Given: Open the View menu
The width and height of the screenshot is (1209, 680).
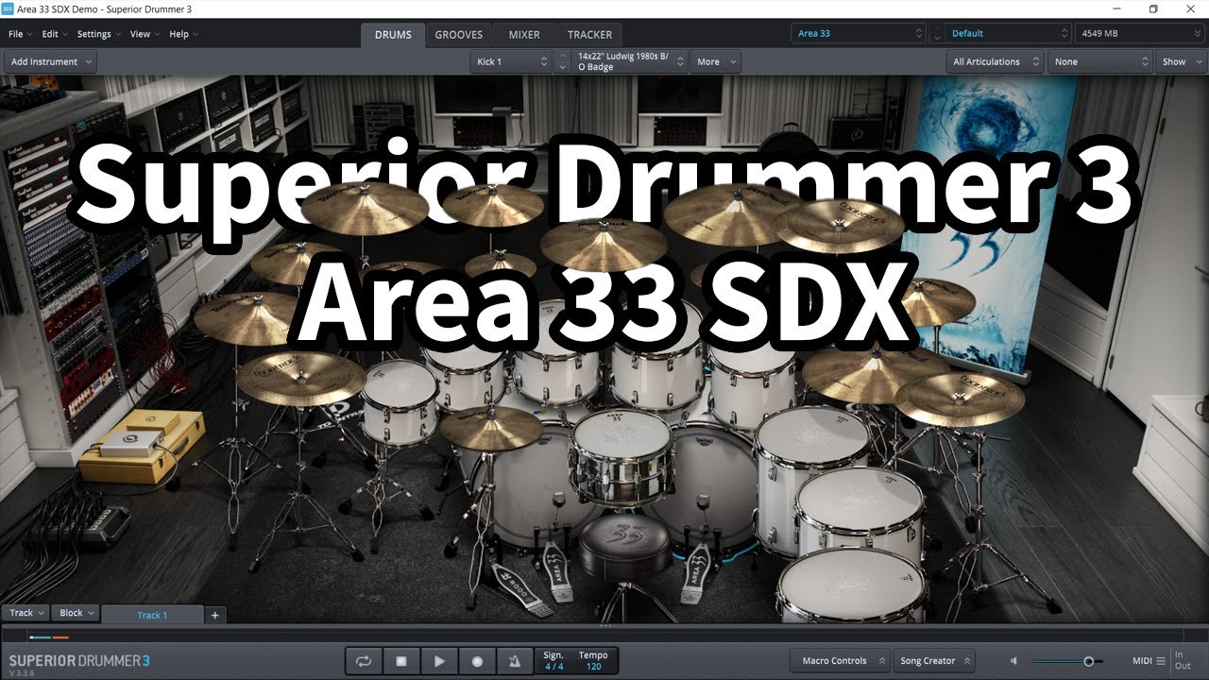Looking at the screenshot, I should pos(145,34).
